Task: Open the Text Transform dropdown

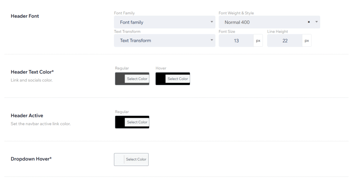Action: (164, 41)
